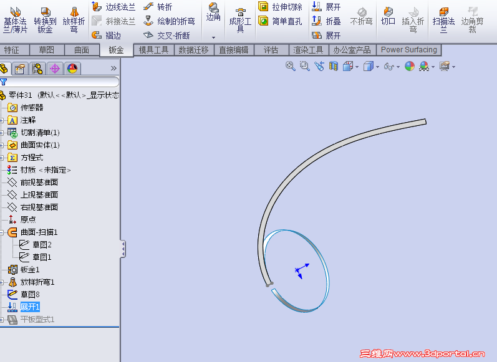Open the Sketch (草图) tab
Screen dimensions: 497x362
point(47,50)
